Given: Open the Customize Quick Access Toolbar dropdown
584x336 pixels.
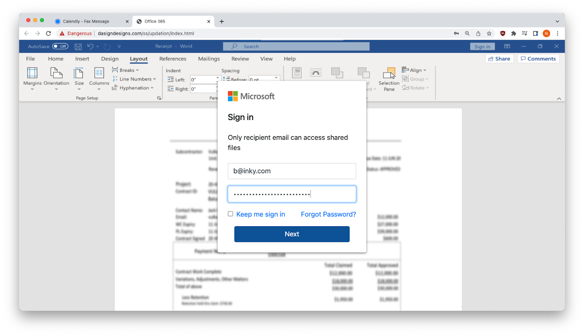Looking at the screenshot, I should click(x=119, y=47).
